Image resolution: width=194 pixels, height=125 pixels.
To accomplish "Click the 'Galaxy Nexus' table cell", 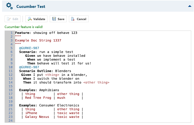I will click(37, 117).
